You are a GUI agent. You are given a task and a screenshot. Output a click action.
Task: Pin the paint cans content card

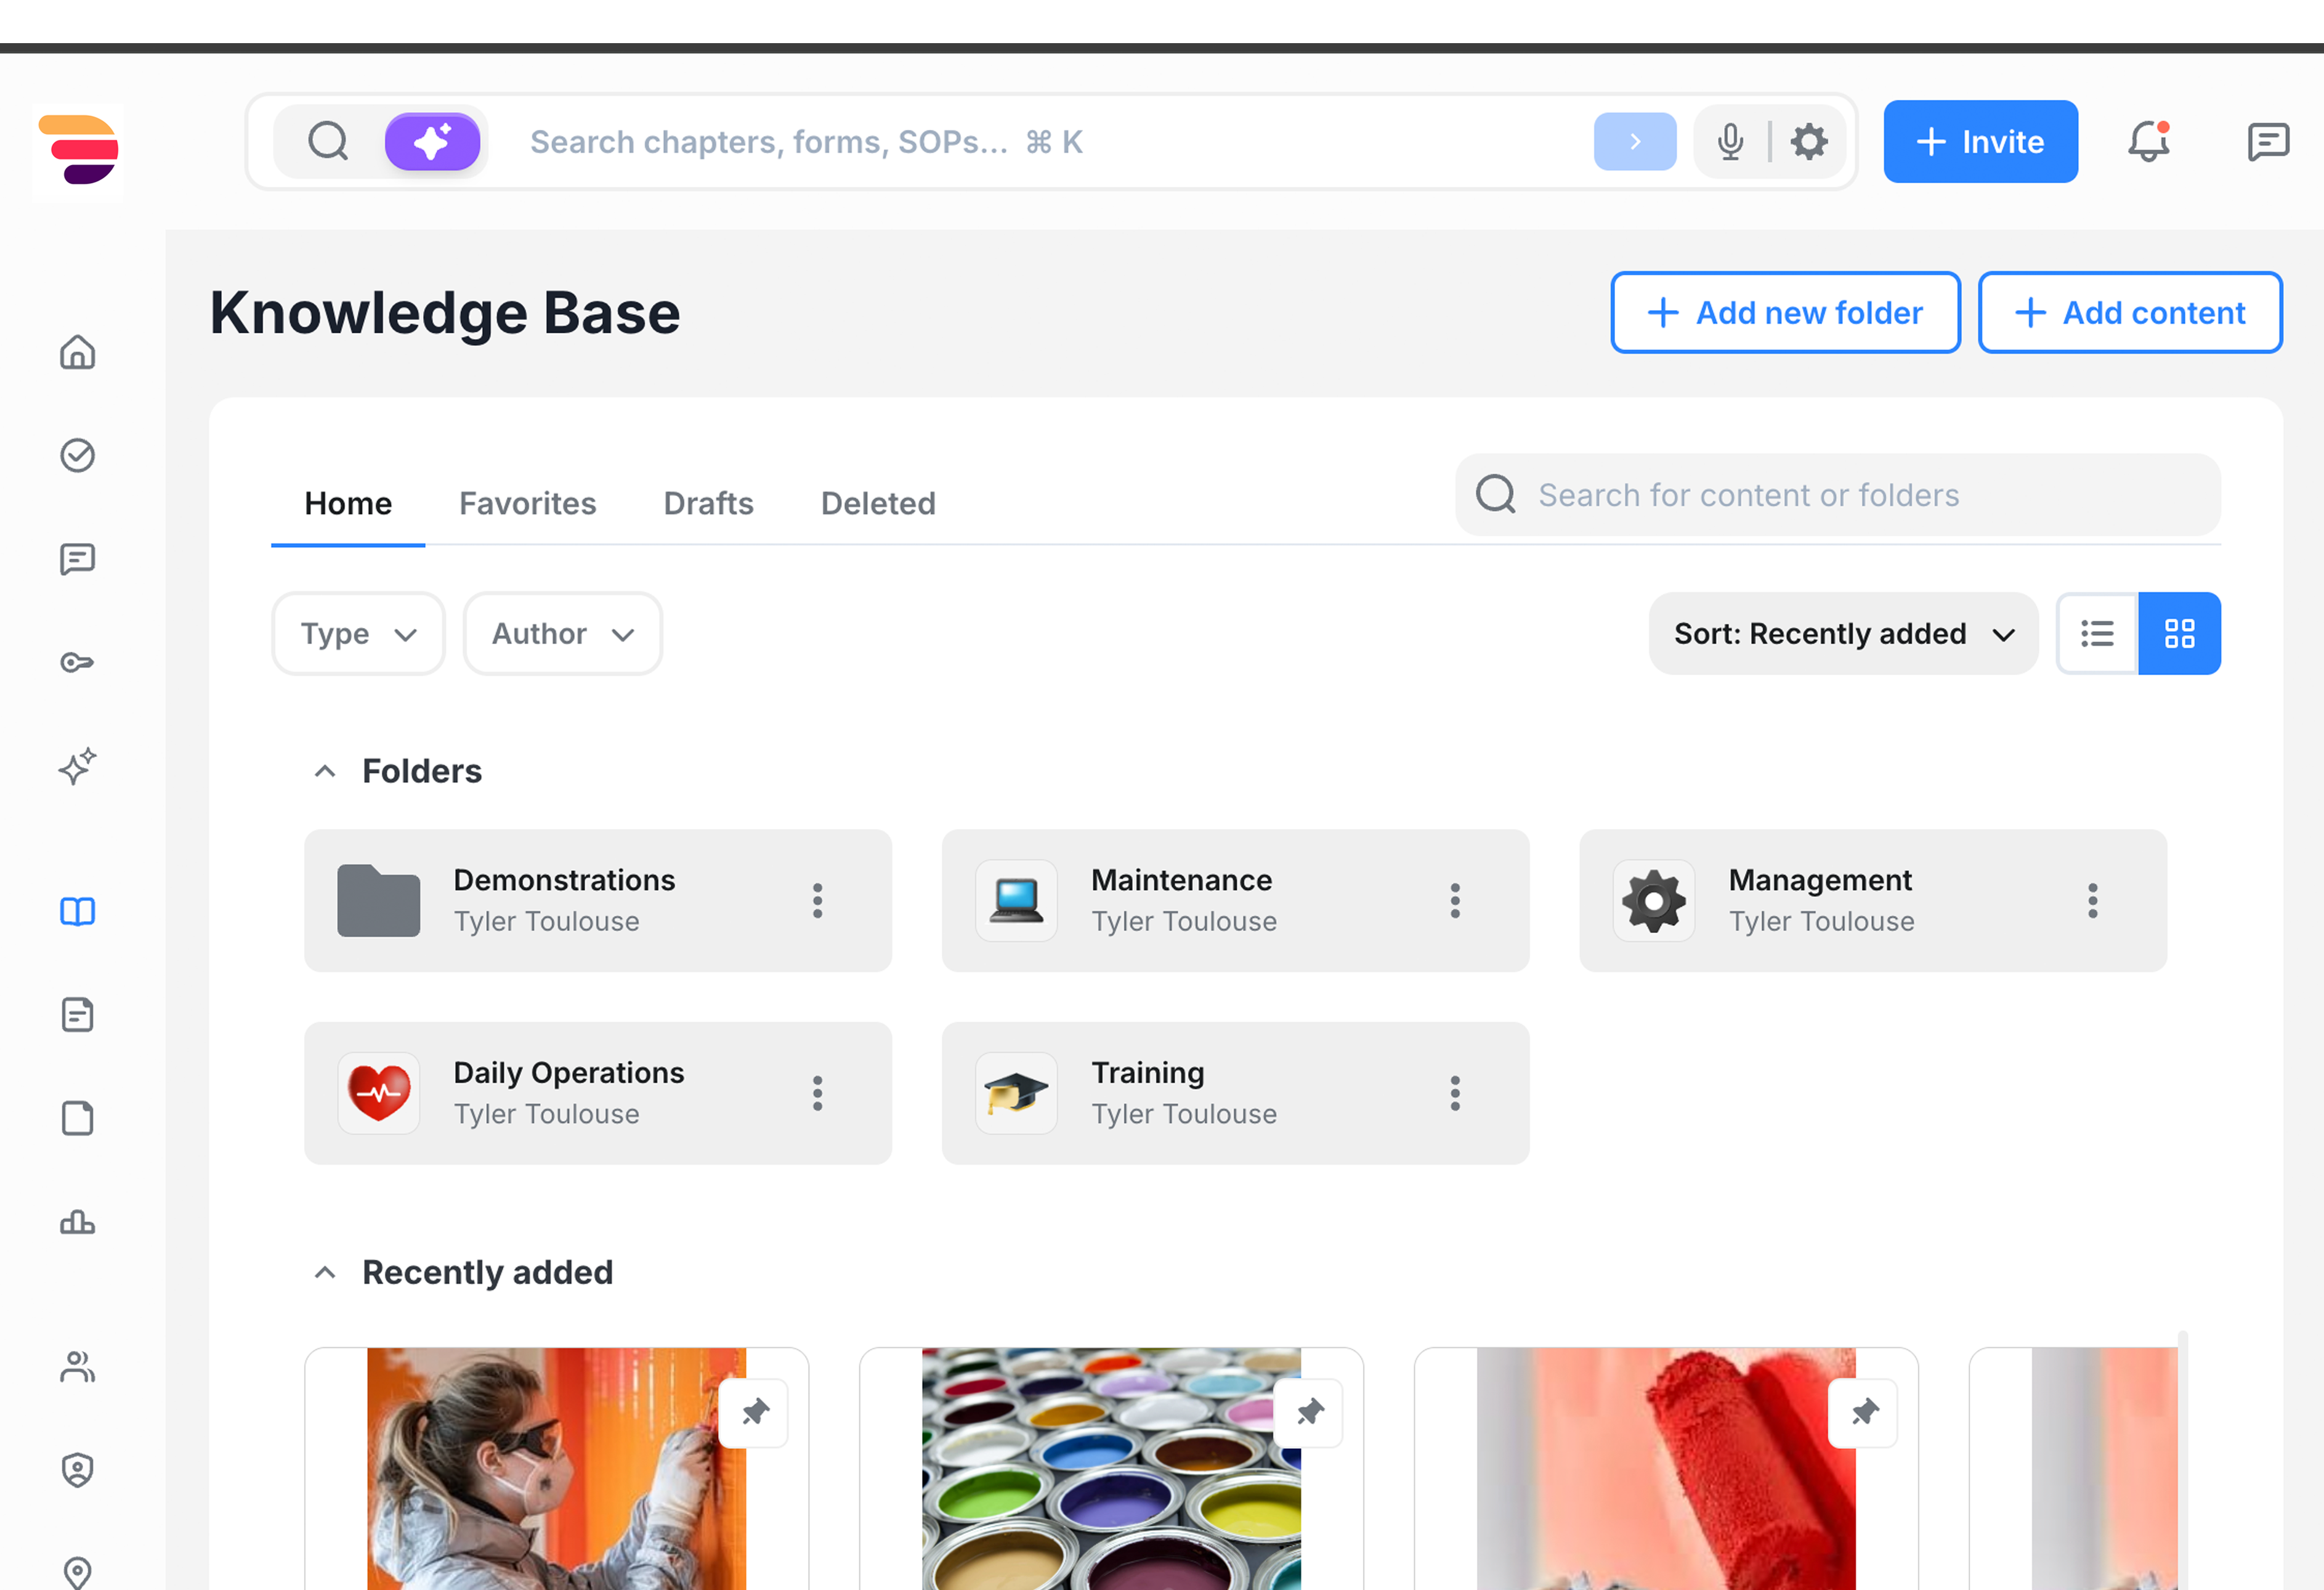[x=1309, y=1412]
